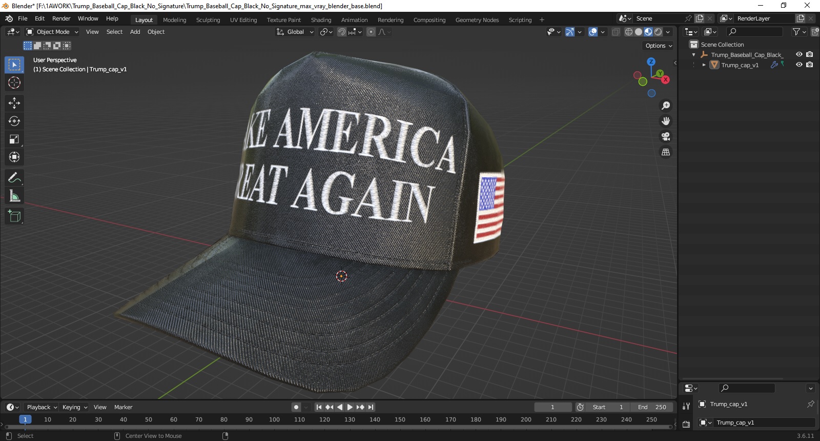Choose the Rotate tool
820x441 pixels.
[x=14, y=121]
